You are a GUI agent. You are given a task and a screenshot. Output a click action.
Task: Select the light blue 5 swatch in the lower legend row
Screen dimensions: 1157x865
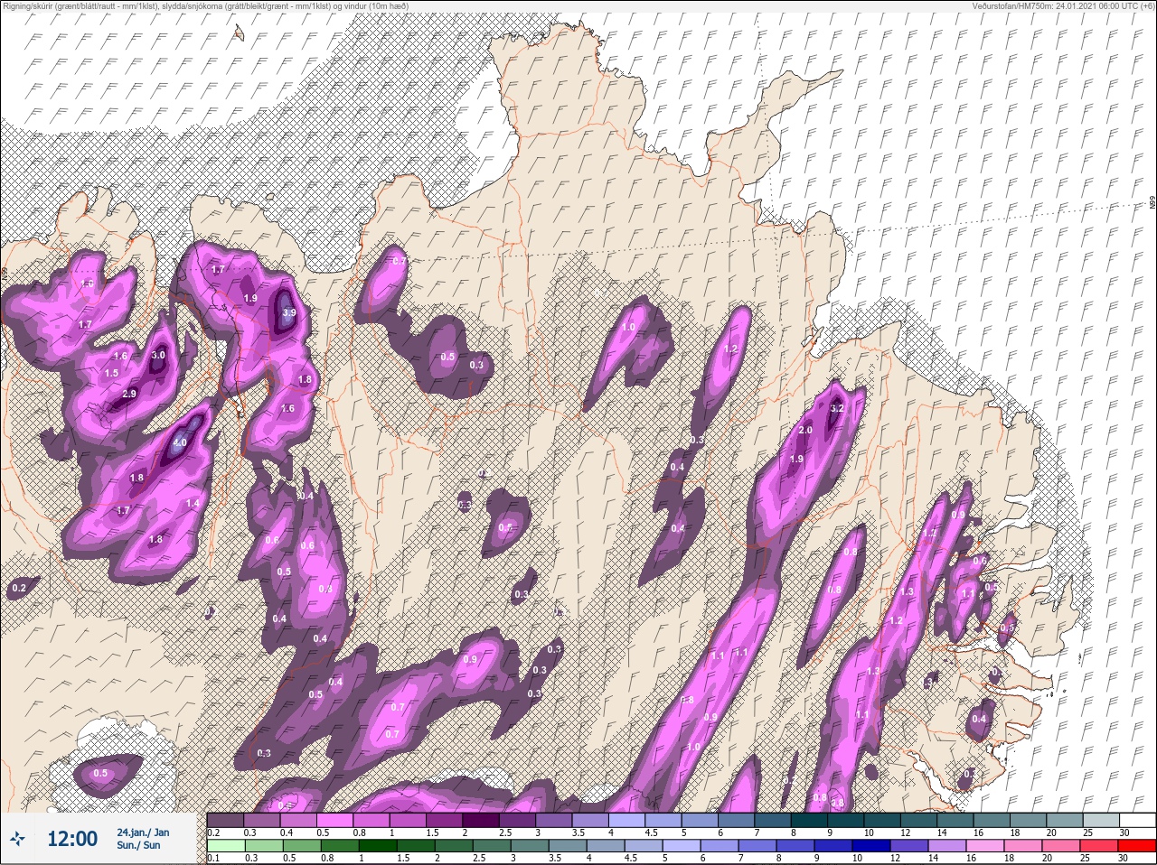tap(681, 846)
